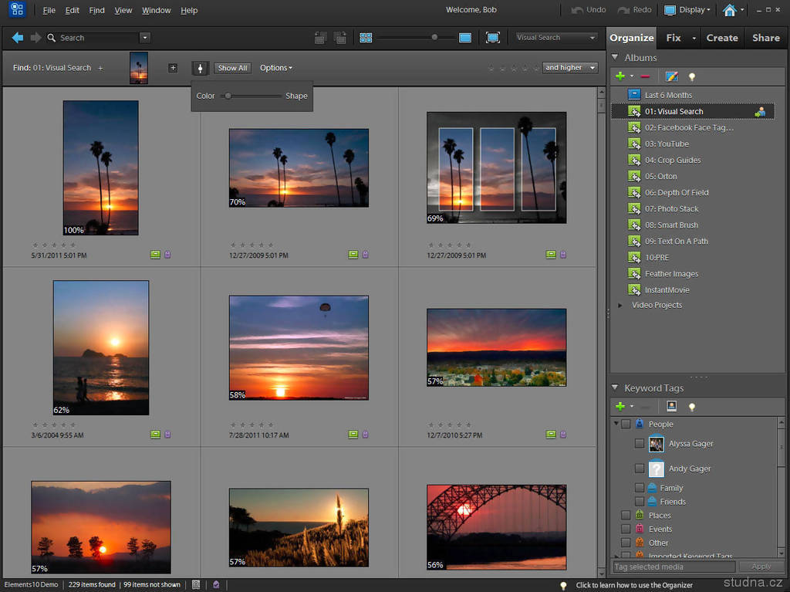Tick the Places keyword tag checkbox
Image resolution: width=790 pixels, height=592 pixels.
[626, 516]
